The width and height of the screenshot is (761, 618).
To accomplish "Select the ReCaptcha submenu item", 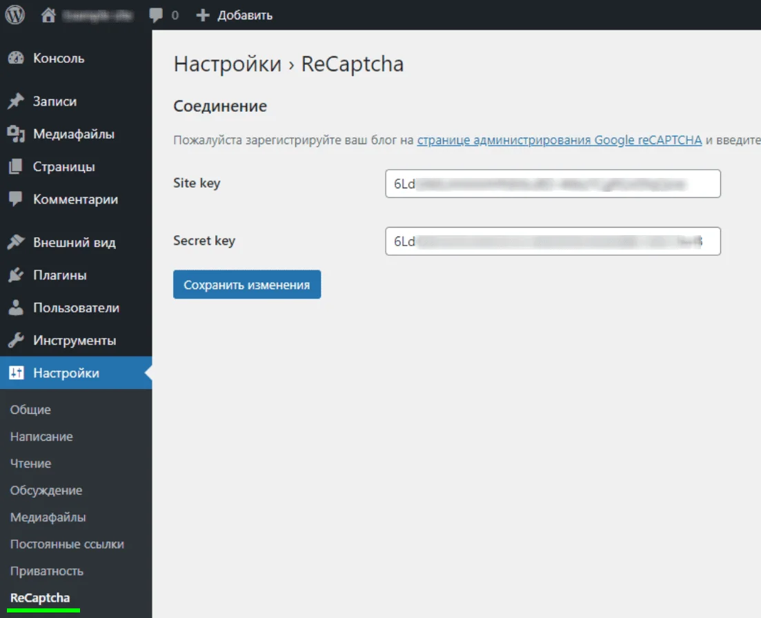I will [40, 598].
